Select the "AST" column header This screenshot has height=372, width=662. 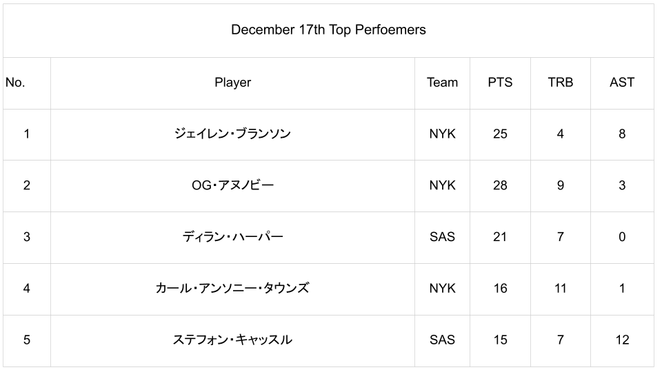tap(622, 83)
